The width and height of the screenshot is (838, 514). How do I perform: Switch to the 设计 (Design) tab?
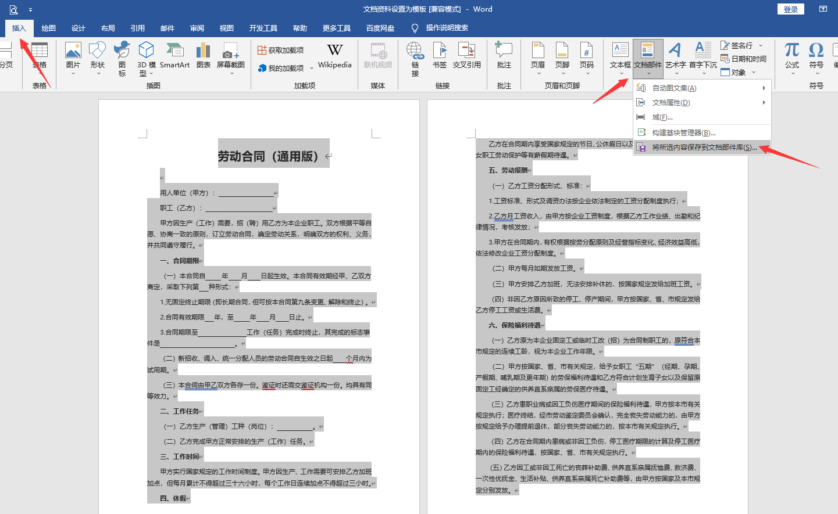[x=79, y=28]
